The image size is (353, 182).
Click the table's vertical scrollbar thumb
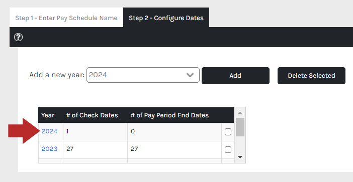[x=240, y=127]
